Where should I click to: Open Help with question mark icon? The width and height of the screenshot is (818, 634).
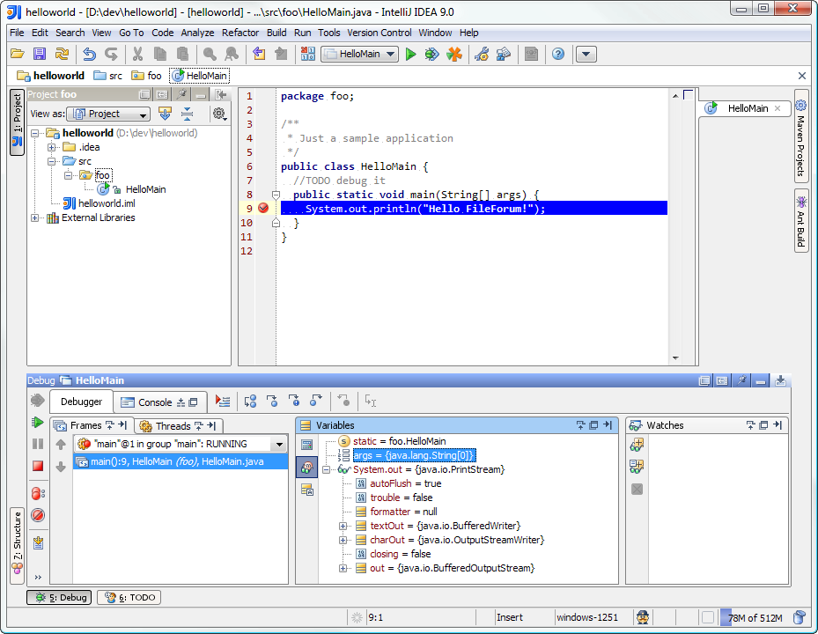[x=558, y=54]
